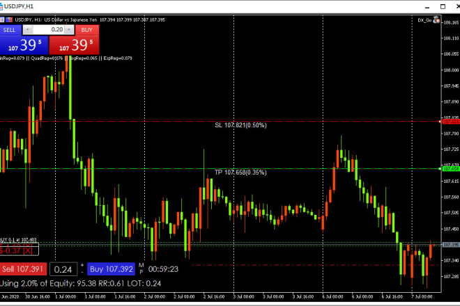Click the US Dollar vs Japanese Yen header
The image size is (460, 306).
pyautogui.click(x=70, y=20)
